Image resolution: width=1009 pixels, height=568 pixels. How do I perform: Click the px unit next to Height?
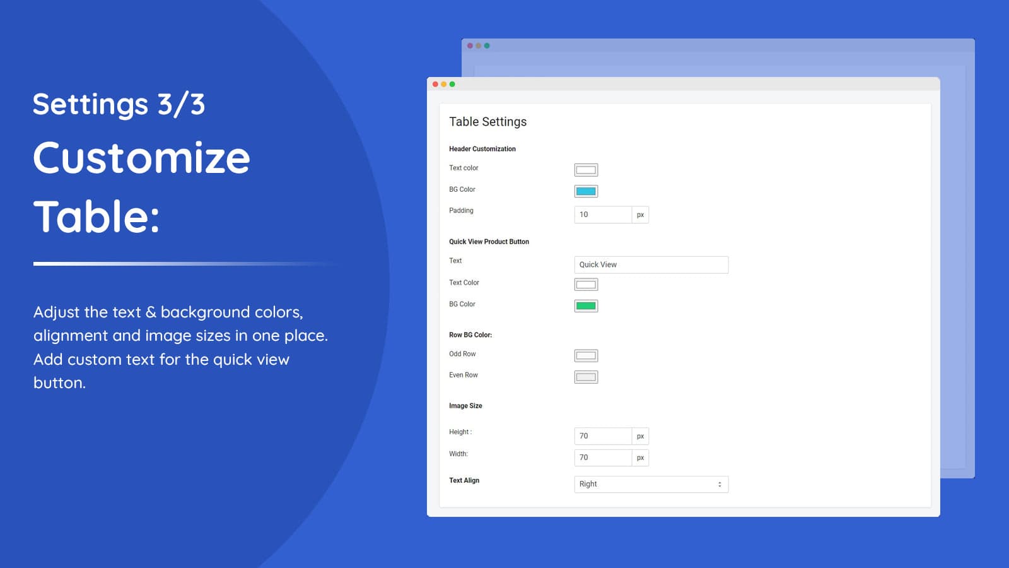pos(640,436)
